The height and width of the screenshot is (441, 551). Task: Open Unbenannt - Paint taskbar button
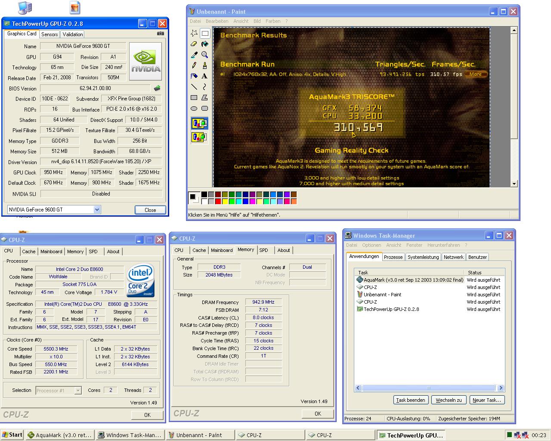(x=200, y=435)
